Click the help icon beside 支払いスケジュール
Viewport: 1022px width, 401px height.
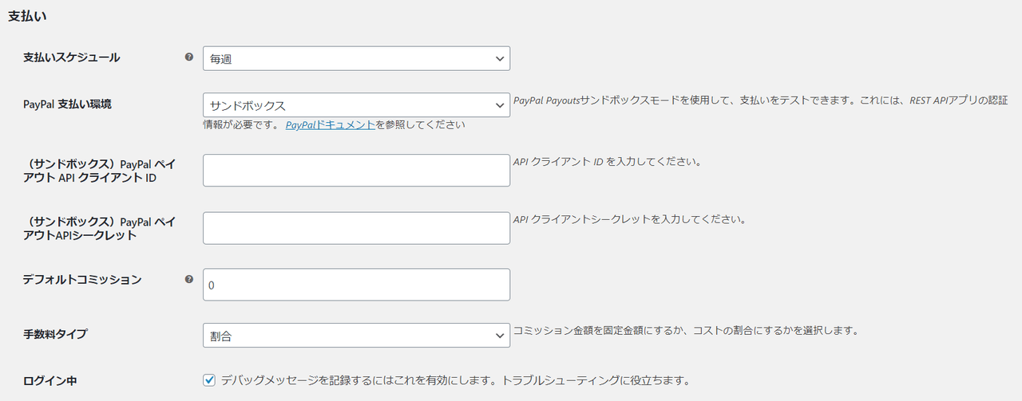(x=189, y=57)
